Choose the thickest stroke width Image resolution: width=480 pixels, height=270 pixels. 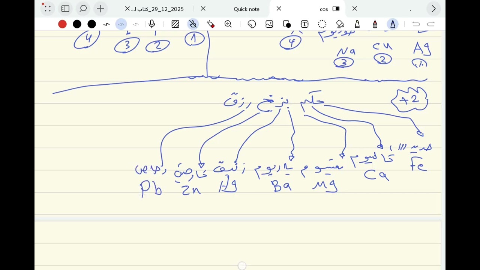(x=106, y=24)
